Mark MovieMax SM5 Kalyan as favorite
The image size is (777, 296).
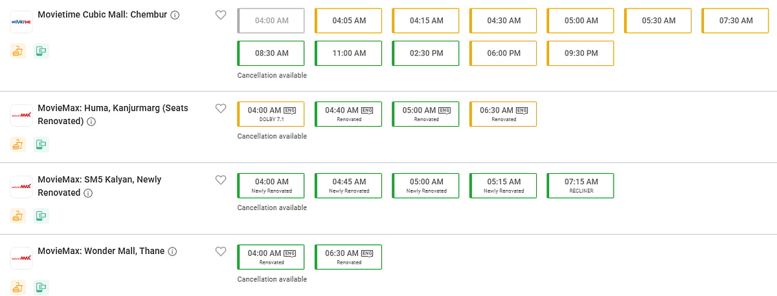click(x=221, y=180)
